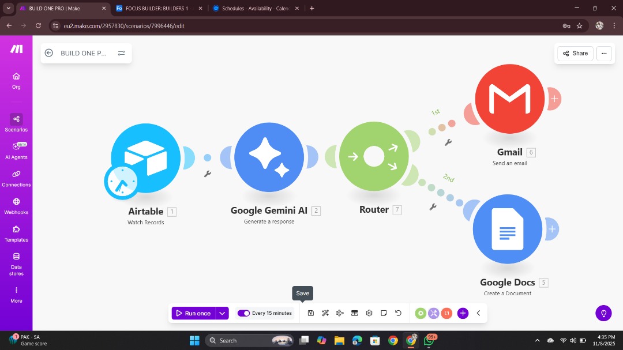Collapse the bottom toolbar with the chevron

(479, 313)
